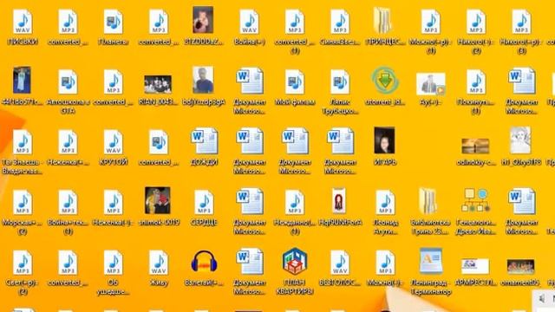Select the Ау(-)- video thumbnail
555x312 pixels.
pos(431,84)
